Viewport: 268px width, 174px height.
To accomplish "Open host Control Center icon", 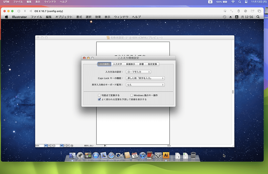I will click(246, 2).
